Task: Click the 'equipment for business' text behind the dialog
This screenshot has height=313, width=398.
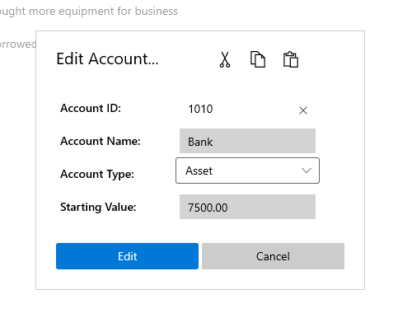Action: pos(118,12)
